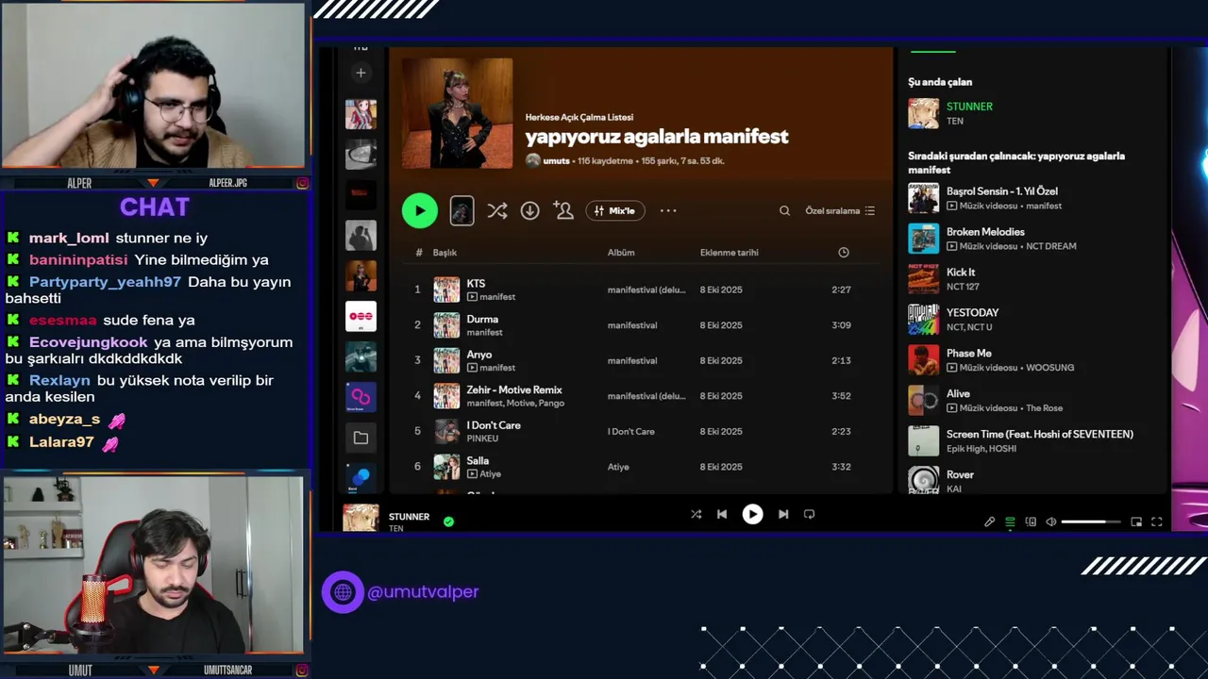Open the blue circle icon playlist in sidebar
1208x679 pixels.
[x=361, y=477]
